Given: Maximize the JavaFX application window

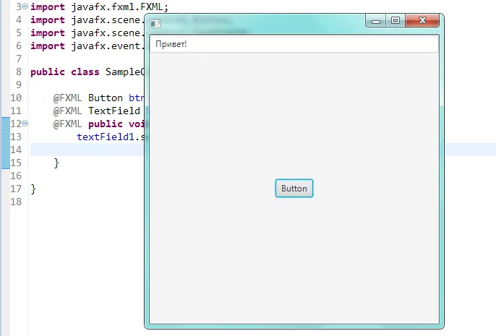Looking at the screenshot, I should tap(395, 22).
